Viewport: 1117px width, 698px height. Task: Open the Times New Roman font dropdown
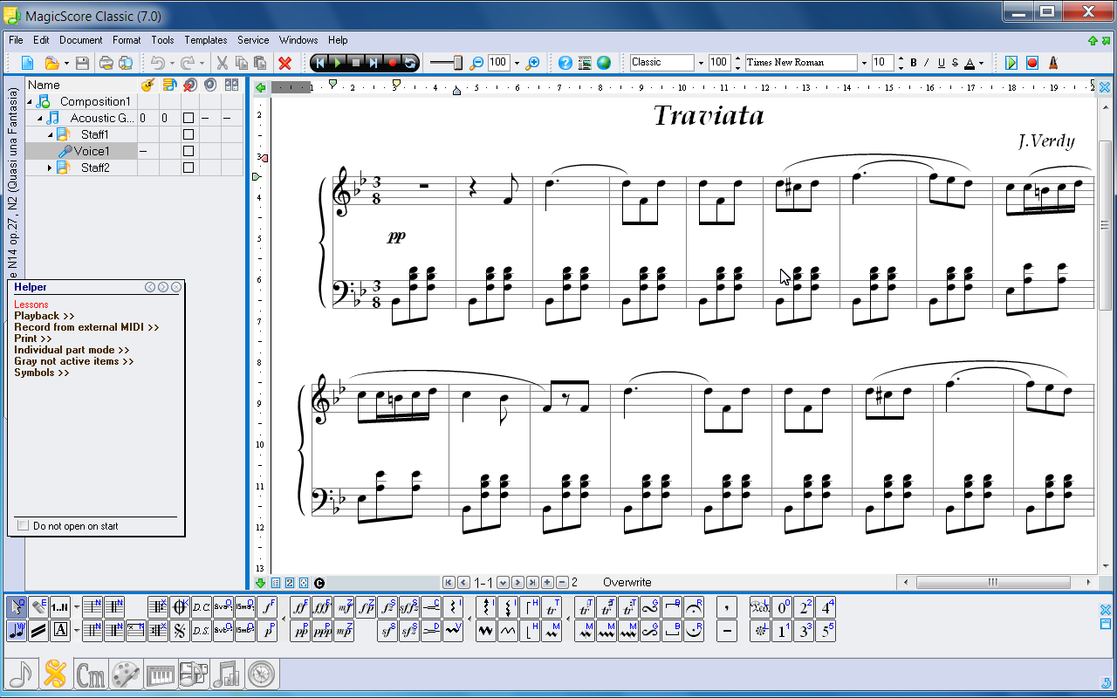tap(864, 63)
